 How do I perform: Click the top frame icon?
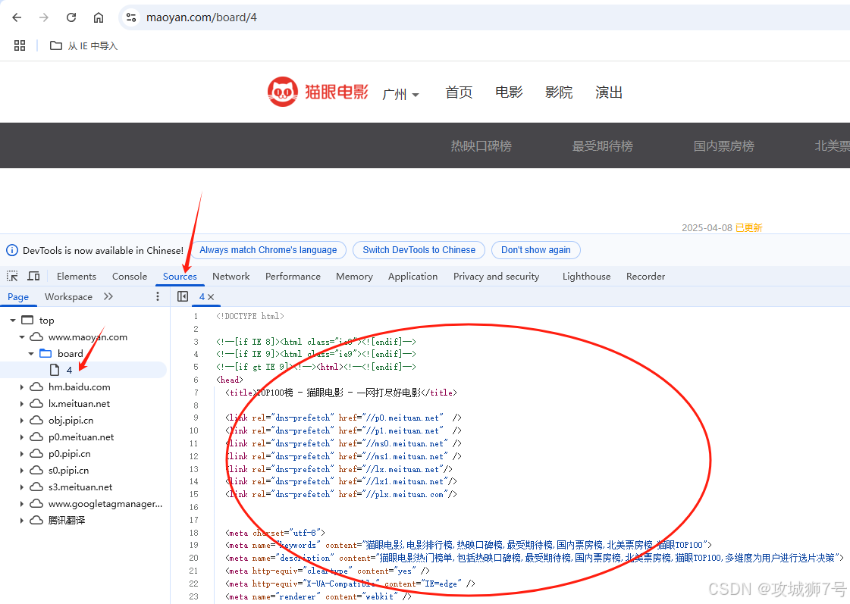pyautogui.click(x=27, y=320)
